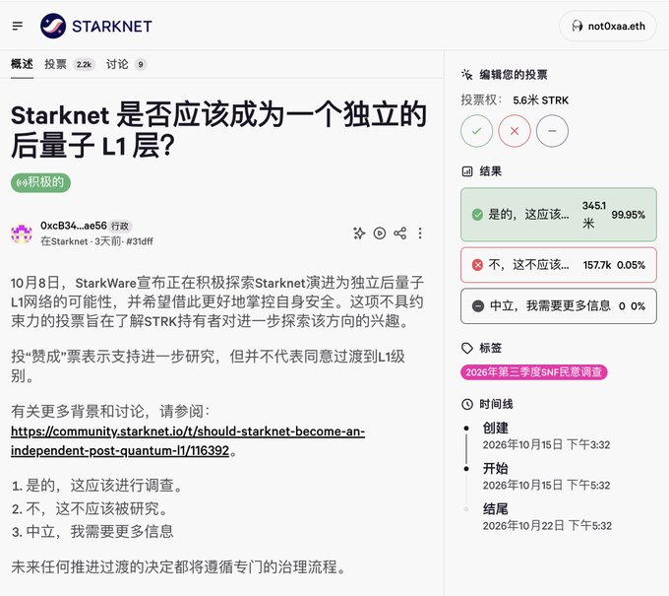Click the share icon
Image resolution: width=669 pixels, height=596 pixels.
tap(399, 233)
